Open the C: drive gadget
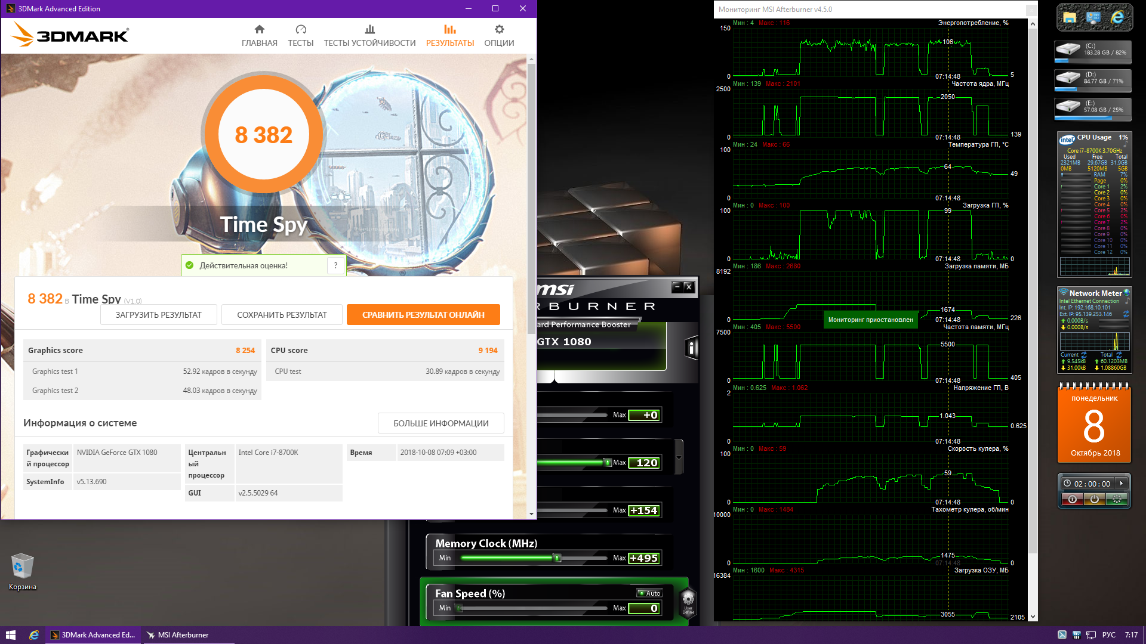The height and width of the screenshot is (644, 1146). (x=1093, y=50)
